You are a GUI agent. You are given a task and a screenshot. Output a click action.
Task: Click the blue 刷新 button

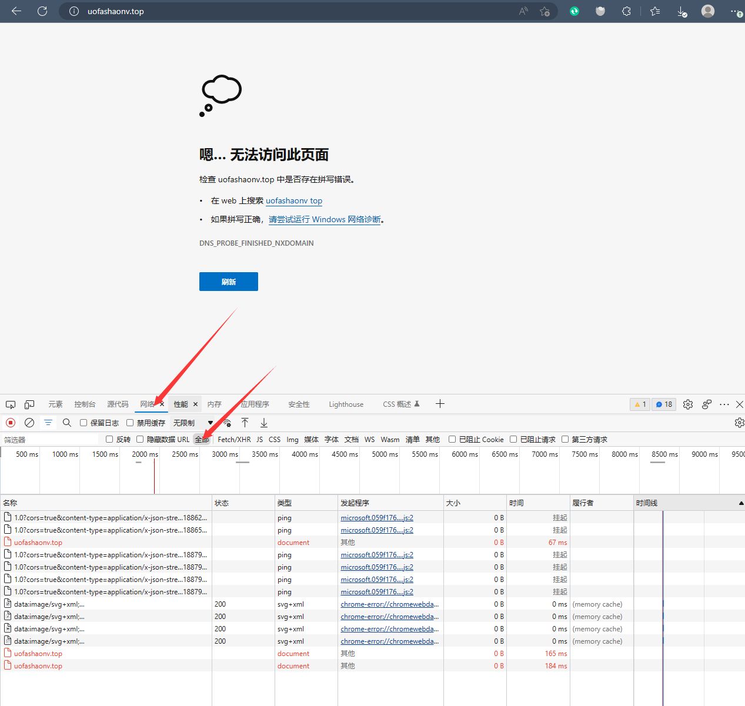(229, 282)
